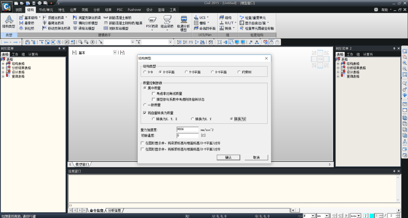Enable 考虑非对角线质量 checkbox

pyautogui.click(x=154, y=94)
